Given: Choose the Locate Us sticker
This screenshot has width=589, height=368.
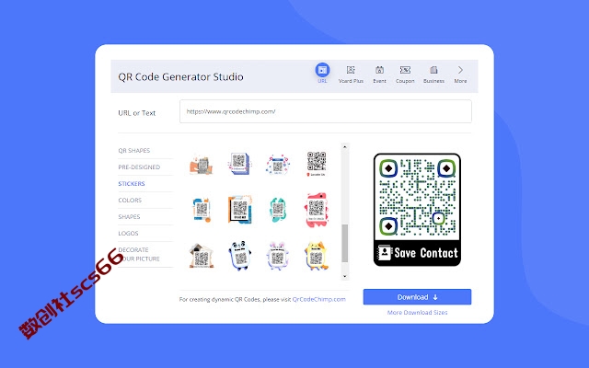Looking at the screenshot, I should [317, 164].
